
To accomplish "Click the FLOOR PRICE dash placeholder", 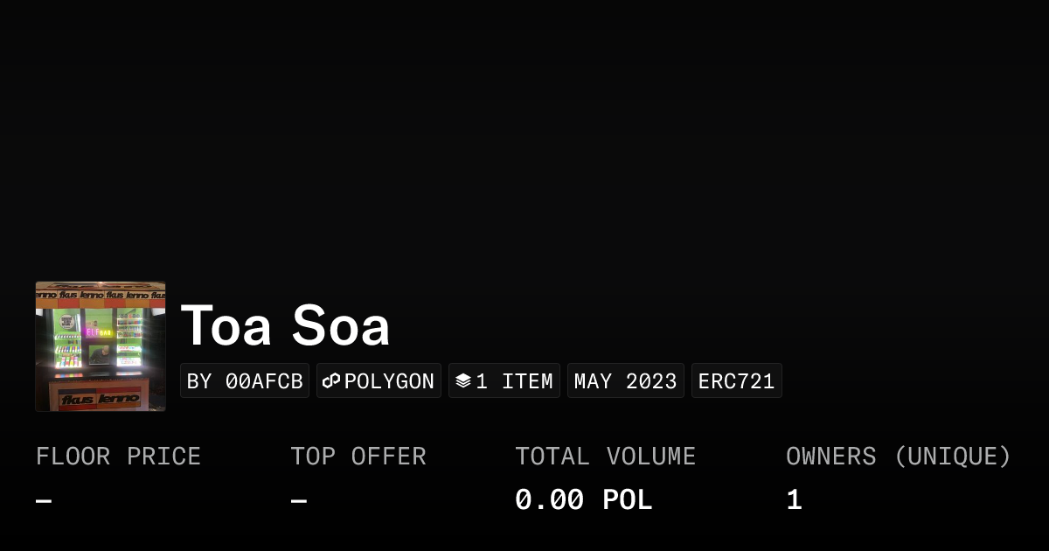I will (42, 499).
